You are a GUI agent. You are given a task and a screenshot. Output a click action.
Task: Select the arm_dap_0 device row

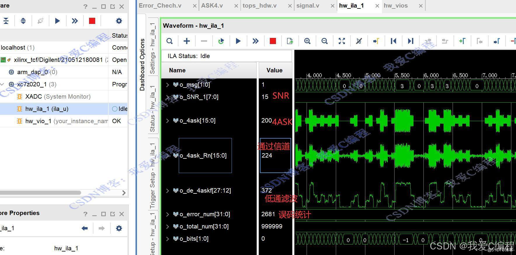tap(64, 72)
